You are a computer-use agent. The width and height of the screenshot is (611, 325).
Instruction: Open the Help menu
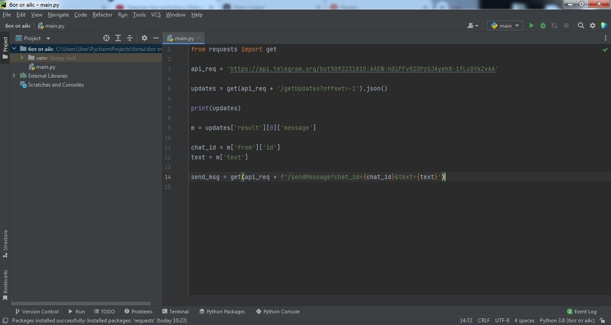pos(197,15)
